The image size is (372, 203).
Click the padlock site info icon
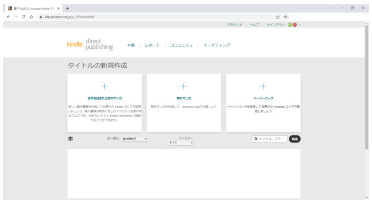coord(41,17)
